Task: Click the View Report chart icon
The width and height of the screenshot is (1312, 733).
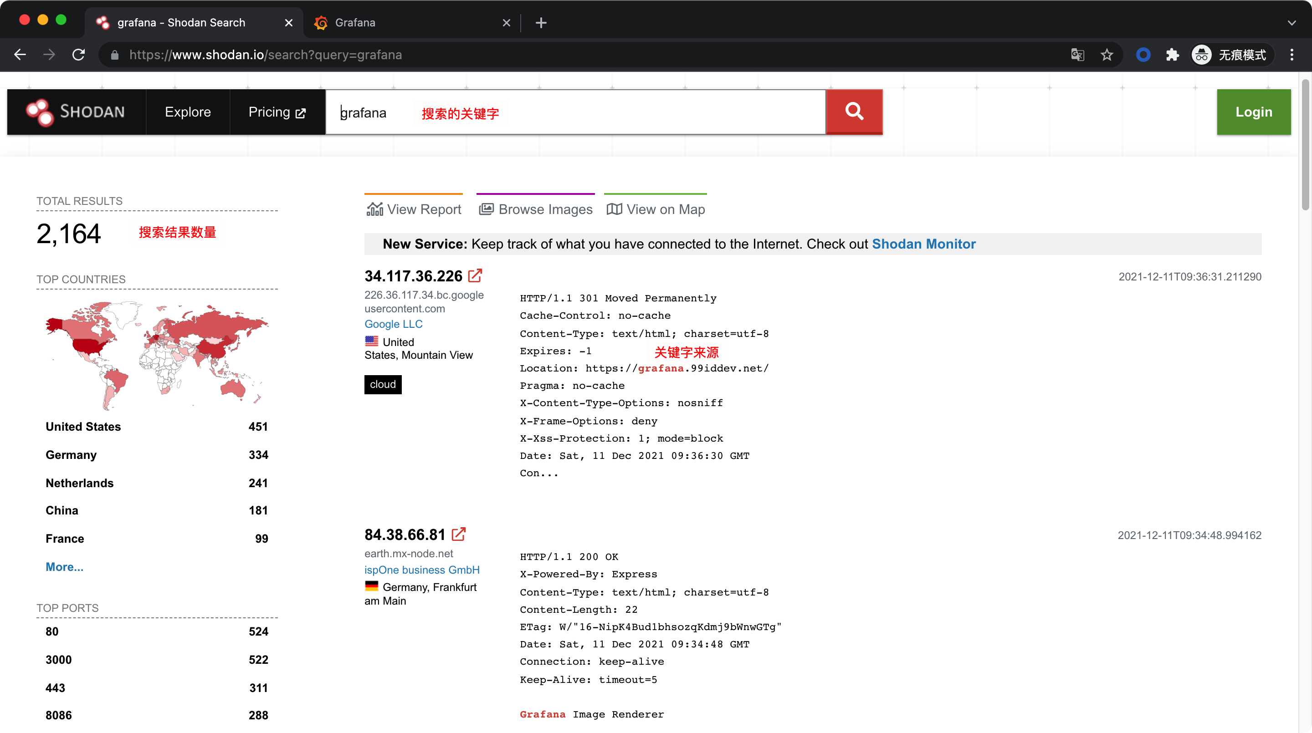Action: pyautogui.click(x=374, y=209)
